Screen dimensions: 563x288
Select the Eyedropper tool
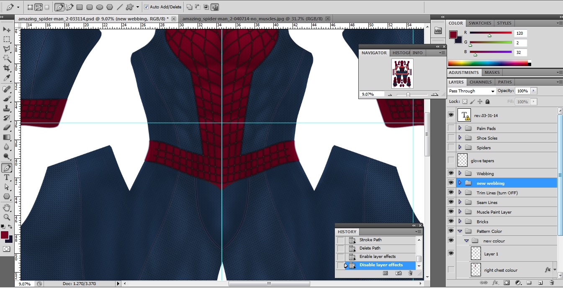coord(7,78)
